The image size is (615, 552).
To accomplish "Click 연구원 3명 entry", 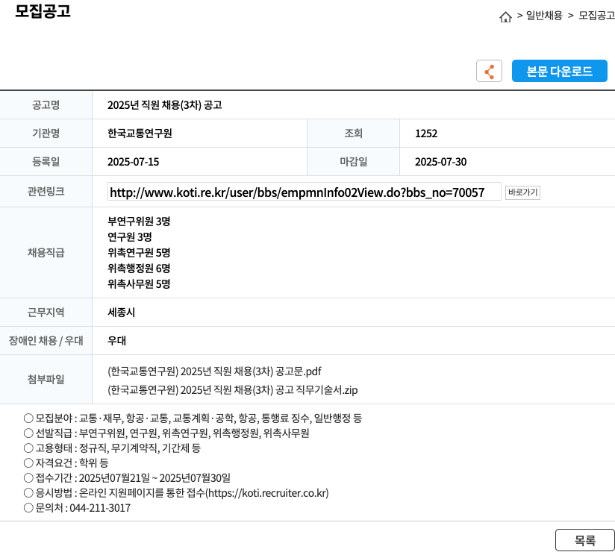I will click(x=130, y=236).
